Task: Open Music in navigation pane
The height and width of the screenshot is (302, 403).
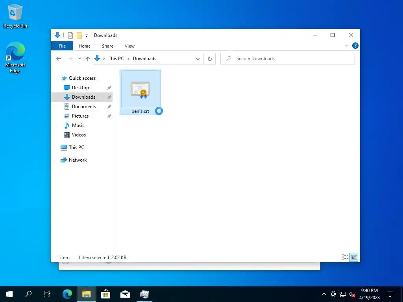Action: click(78, 125)
